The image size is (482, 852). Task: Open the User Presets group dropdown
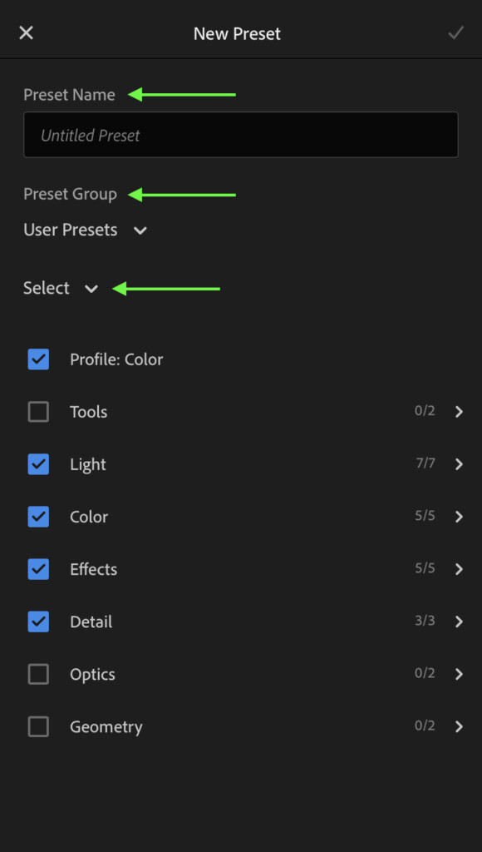[x=86, y=230]
